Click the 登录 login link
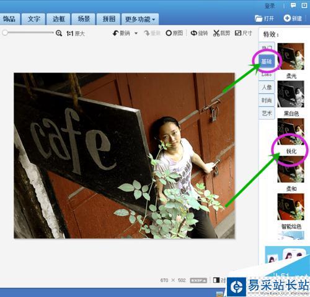The height and width of the screenshot is (297, 310). click(x=270, y=6)
